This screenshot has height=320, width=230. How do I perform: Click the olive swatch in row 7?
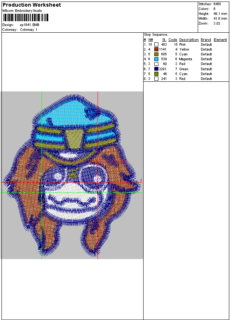coord(156,74)
